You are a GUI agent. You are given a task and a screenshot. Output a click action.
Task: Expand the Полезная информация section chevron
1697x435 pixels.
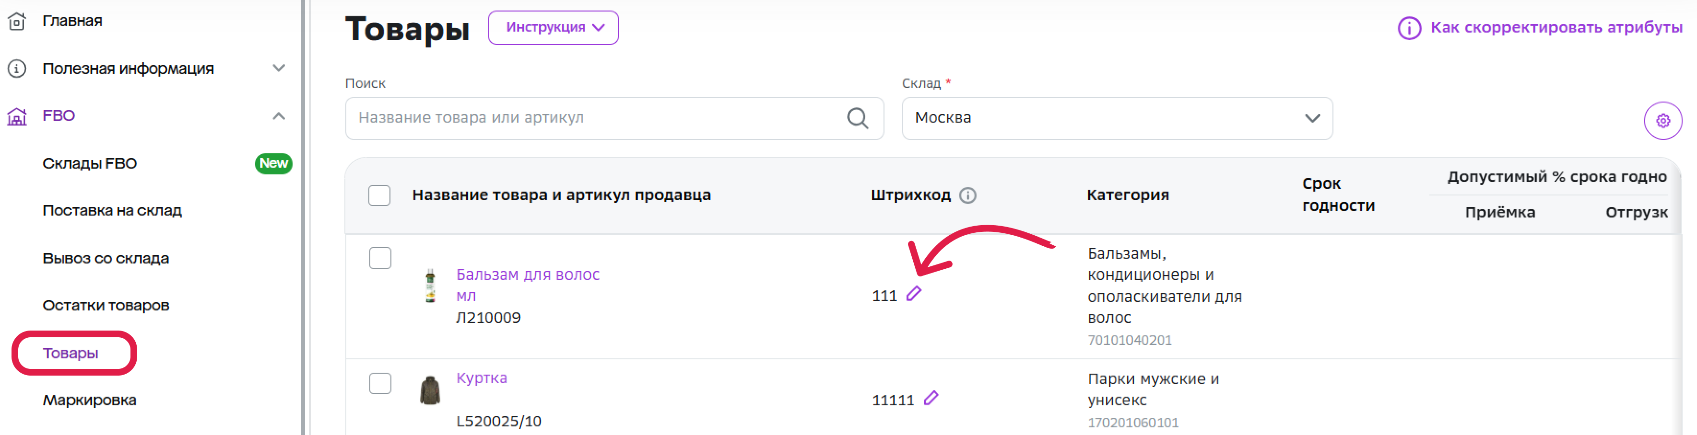click(279, 69)
